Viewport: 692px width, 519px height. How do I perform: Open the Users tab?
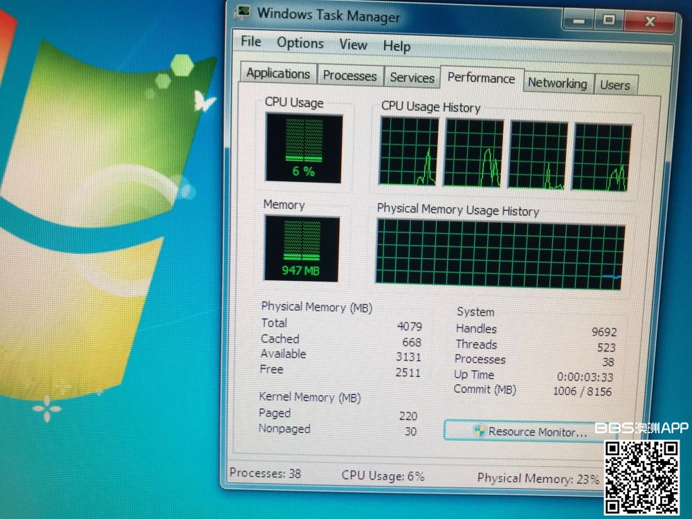(x=614, y=86)
